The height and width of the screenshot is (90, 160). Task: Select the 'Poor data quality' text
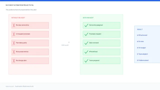[x=21, y=43]
